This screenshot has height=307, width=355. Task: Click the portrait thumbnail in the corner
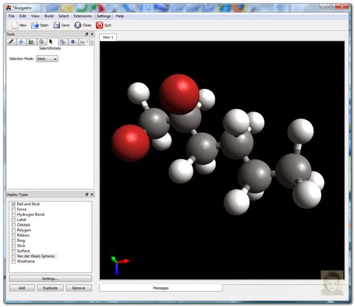click(332, 283)
